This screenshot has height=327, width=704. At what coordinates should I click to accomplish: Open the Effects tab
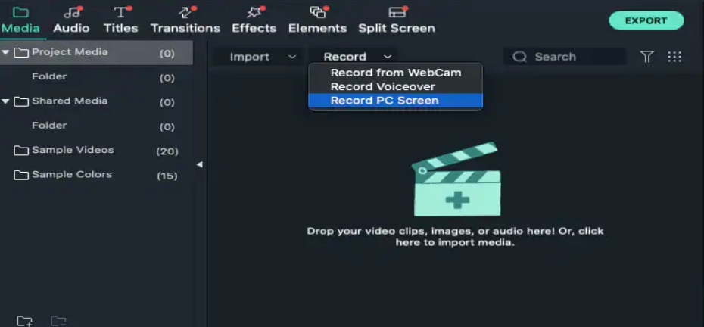click(x=254, y=20)
